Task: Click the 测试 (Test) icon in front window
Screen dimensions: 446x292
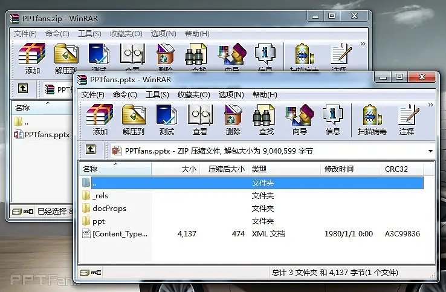Action: coord(166,118)
